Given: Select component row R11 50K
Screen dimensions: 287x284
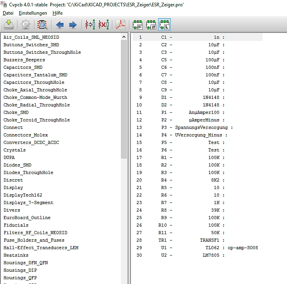Looking at the screenshot, I should tap(198, 233).
